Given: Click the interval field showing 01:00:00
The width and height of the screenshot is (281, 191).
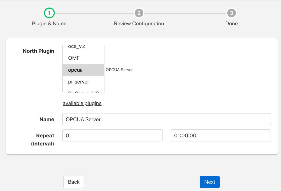Looking at the screenshot, I should tap(221, 136).
